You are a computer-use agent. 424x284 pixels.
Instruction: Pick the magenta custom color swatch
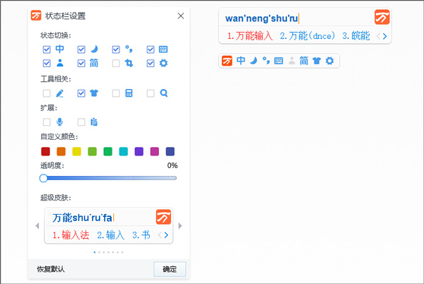[155, 151]
